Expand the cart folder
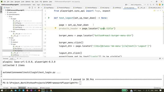This screenshot has height=92, width=164. click(9, 40)
